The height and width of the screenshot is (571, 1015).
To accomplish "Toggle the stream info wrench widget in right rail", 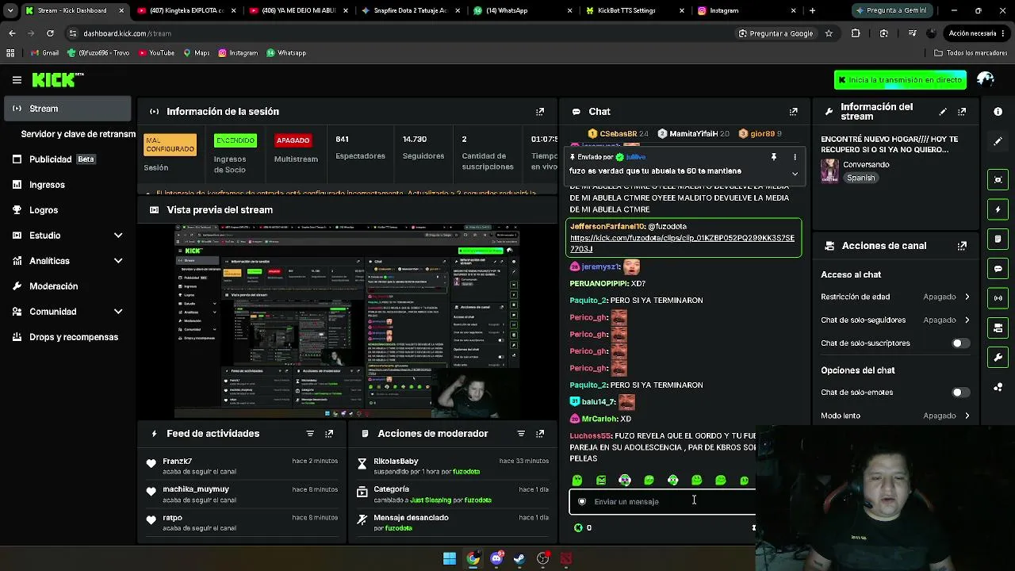I will pos(998,358).
